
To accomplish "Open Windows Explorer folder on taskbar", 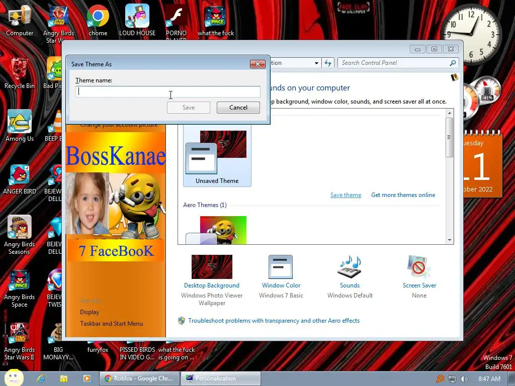I will 64,378.
